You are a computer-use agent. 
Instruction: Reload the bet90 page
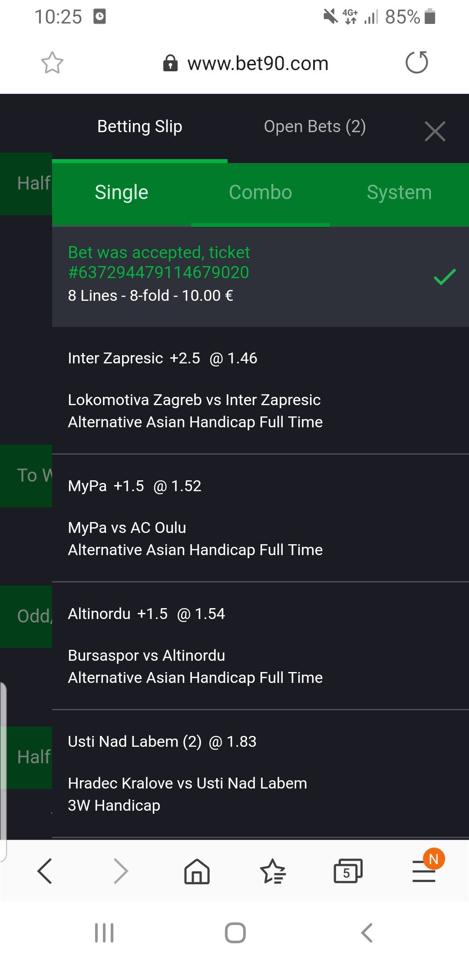pos(416,63)
